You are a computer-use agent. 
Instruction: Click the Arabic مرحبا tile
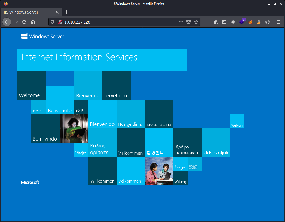click(x=180, y=164)
